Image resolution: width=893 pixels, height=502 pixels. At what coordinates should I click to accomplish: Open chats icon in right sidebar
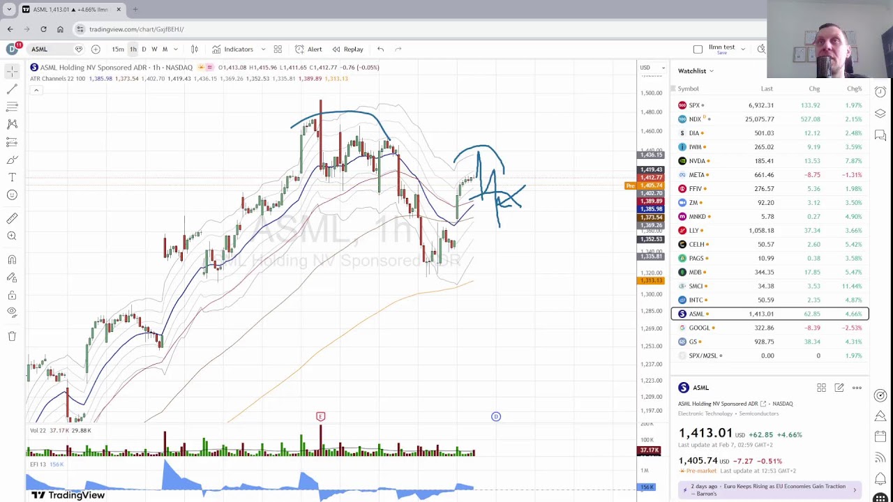pos(880,135)
